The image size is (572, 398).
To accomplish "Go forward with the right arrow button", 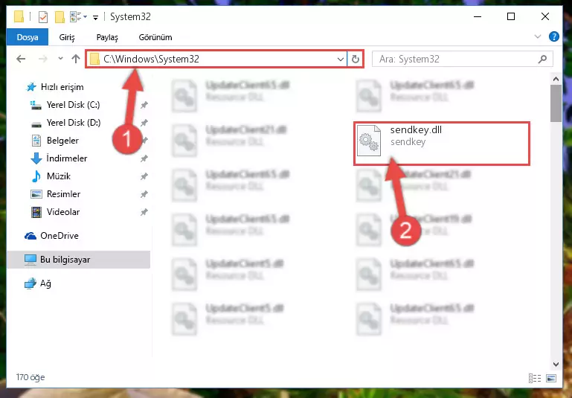I will pyautogui.click(x=42, y=59).
